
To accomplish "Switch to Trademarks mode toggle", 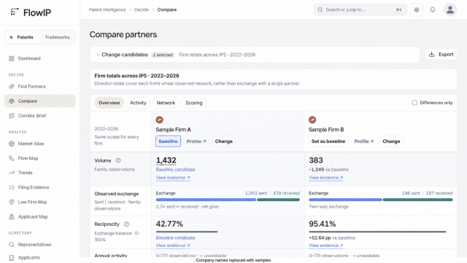I will coord(57,37).
